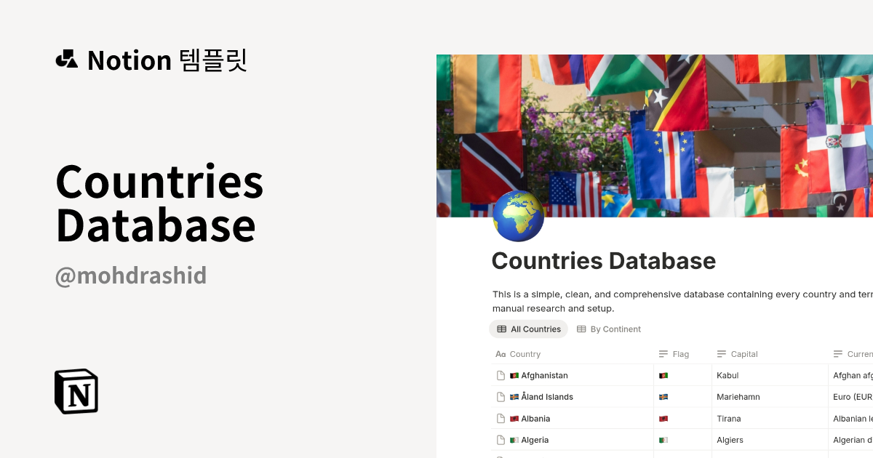This screenshot has height=458, width=873.
Task: Click the Åland Islands flag in Flag column
Action: coord(663,397)
